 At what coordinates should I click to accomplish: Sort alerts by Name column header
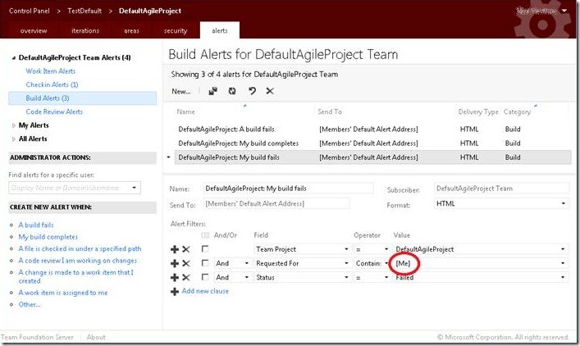(x=185, y=112)
